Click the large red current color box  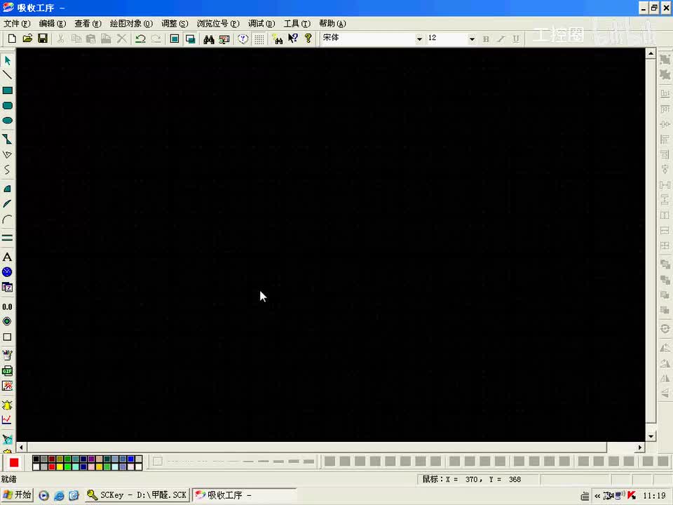pyautogui.click(x=14, y=462)
